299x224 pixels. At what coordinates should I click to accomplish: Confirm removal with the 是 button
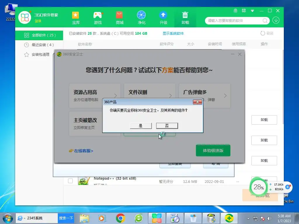[141, 126]
